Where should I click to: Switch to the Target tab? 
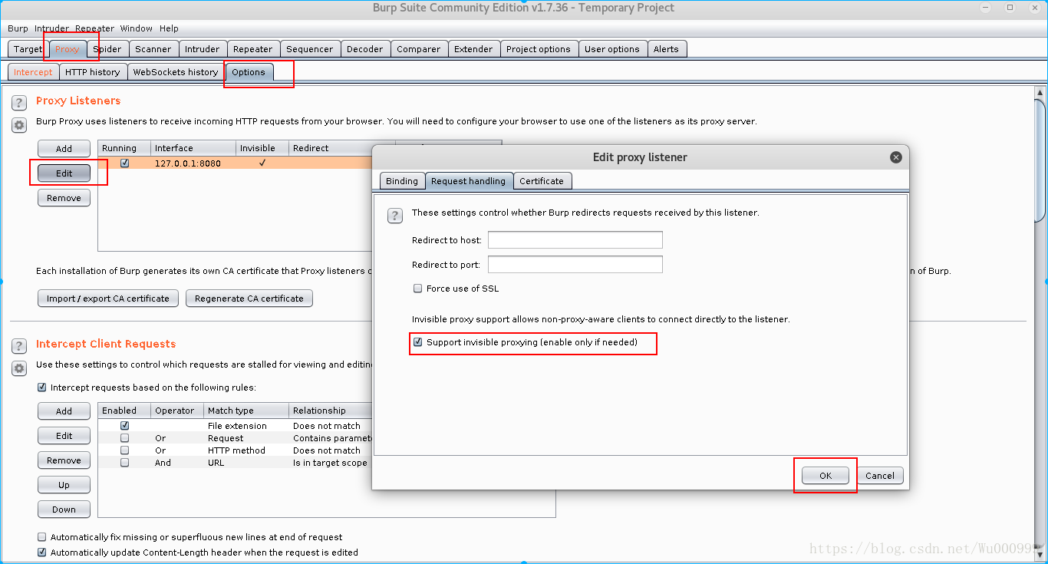coord(28,49)
